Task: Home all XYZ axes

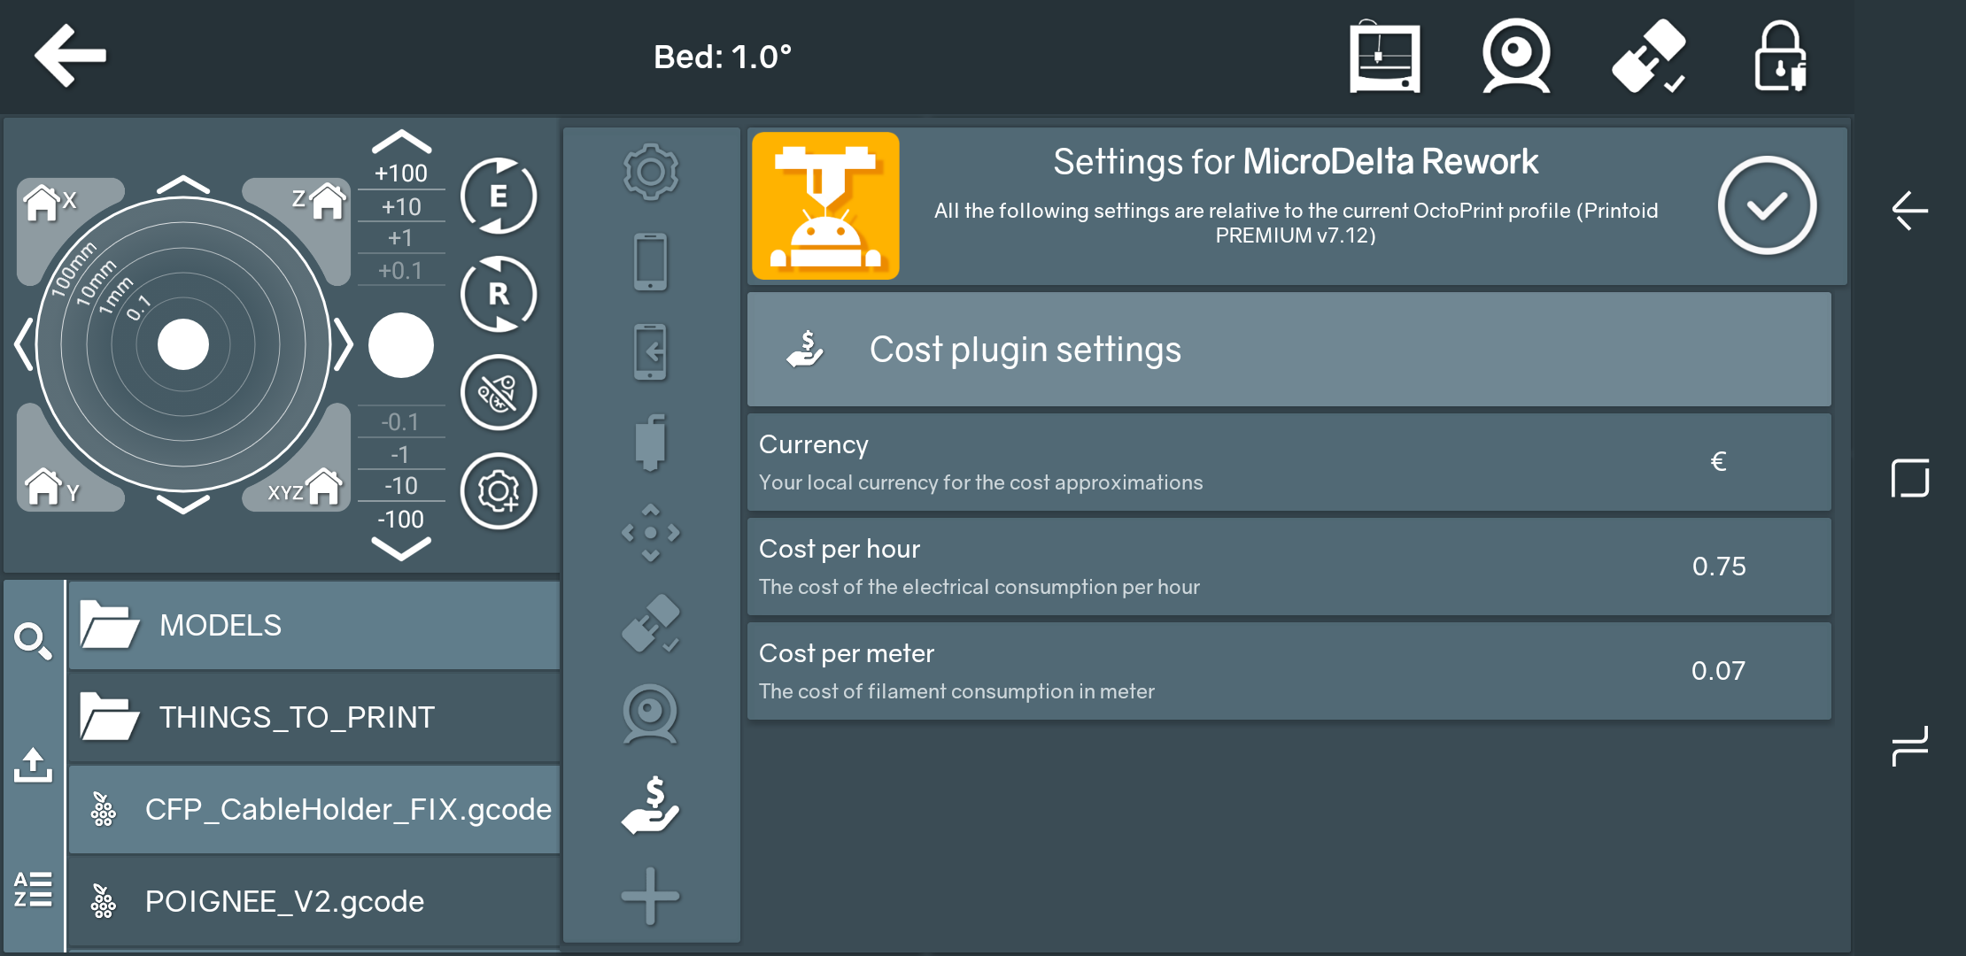Action: (306, 489)
